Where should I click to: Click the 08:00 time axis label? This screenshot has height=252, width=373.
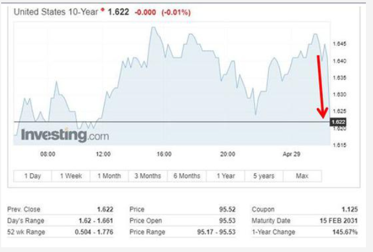(48, 154)
